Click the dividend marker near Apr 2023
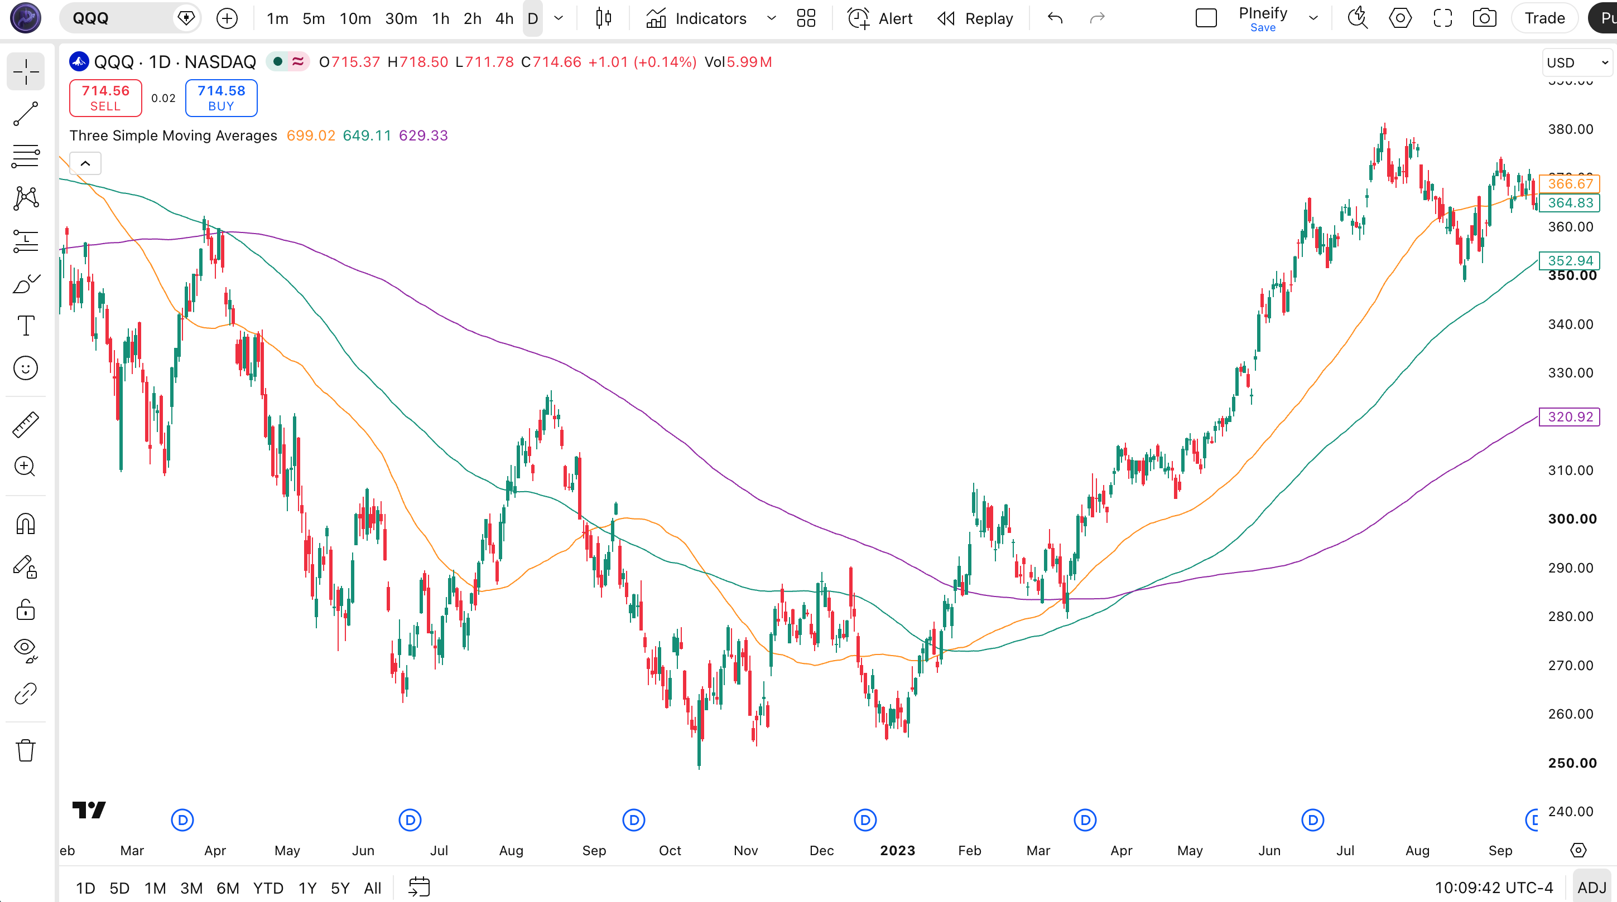The height and width of the screenshot is (902, 1617). [x=1085, y=820]
